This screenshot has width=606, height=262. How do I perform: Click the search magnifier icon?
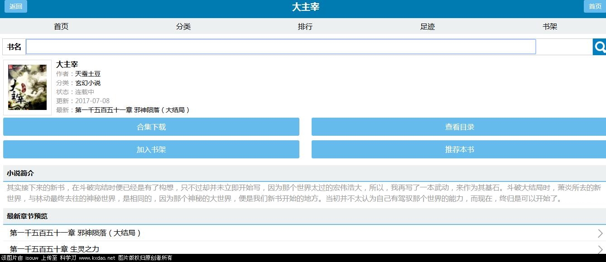(x=599, y=47)
